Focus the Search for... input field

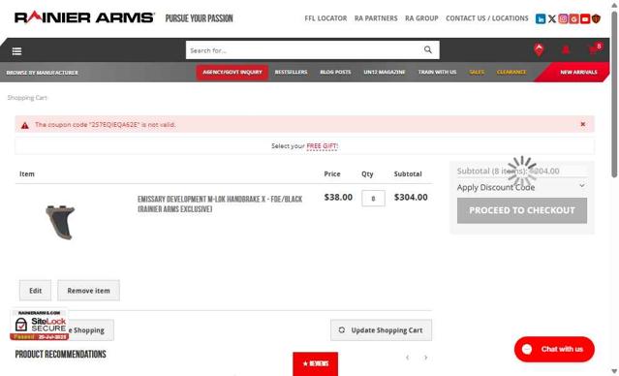click(x=304, y=50)
